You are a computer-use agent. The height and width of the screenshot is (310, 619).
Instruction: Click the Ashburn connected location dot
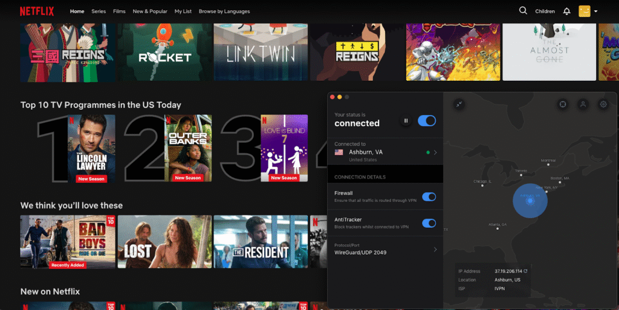point(530,201)
